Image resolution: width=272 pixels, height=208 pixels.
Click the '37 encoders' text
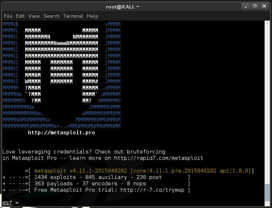pyautogui.click(x=100, y=184)
